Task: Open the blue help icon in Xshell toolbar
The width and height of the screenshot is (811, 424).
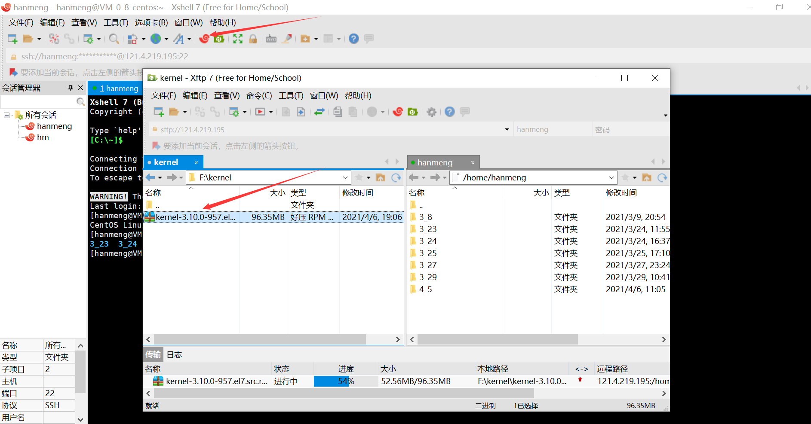Action: (353, 39)
